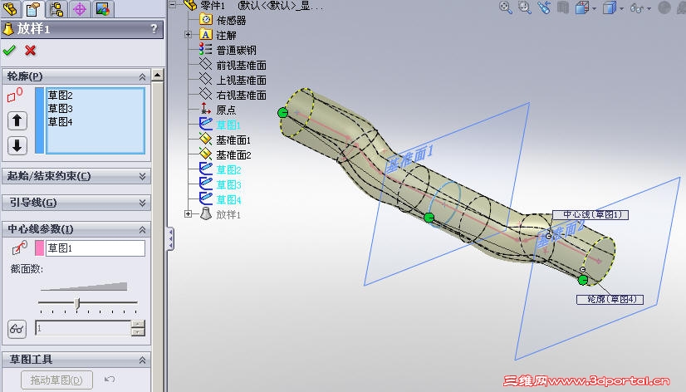Expand the 引导线(G) section
The width and height of the screenshot is (686, 392).
142,203
